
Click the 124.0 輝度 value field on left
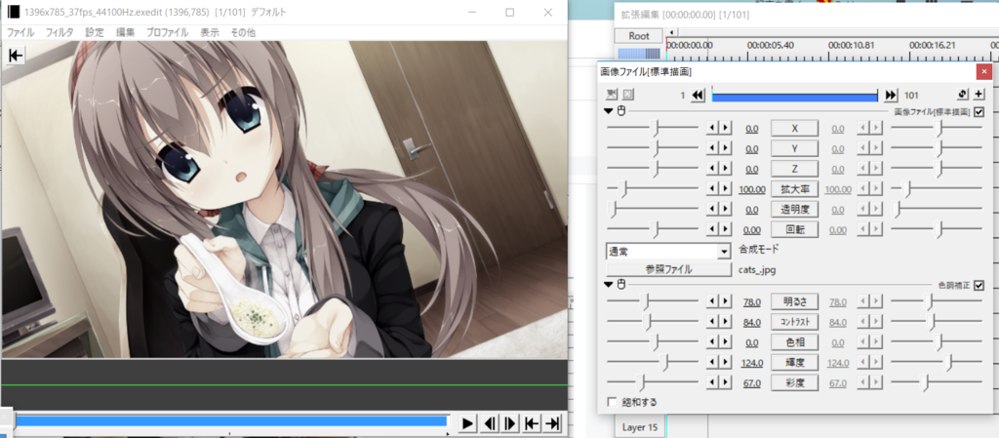pos(752,363)
